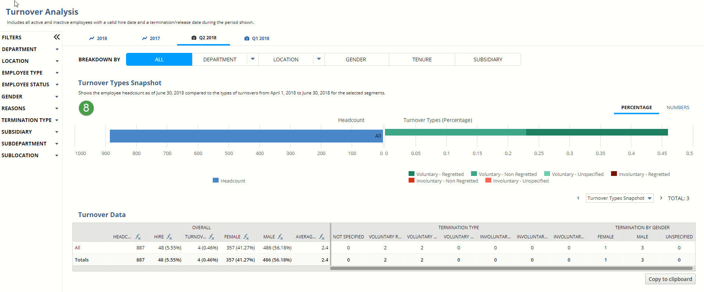This screenshot has height=292, width=704.
Task: Expand the EMPLOYEE TYPE filter
Action: coord(57,73)
